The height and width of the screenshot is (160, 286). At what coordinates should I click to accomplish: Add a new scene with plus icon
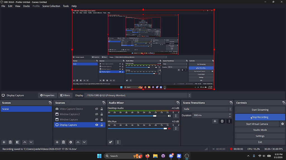(4, 142)
